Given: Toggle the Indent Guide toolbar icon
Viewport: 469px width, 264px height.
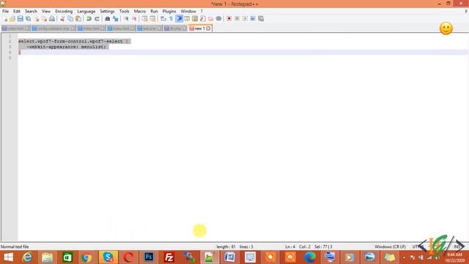Looking at the screenshot, I should 179,19.
